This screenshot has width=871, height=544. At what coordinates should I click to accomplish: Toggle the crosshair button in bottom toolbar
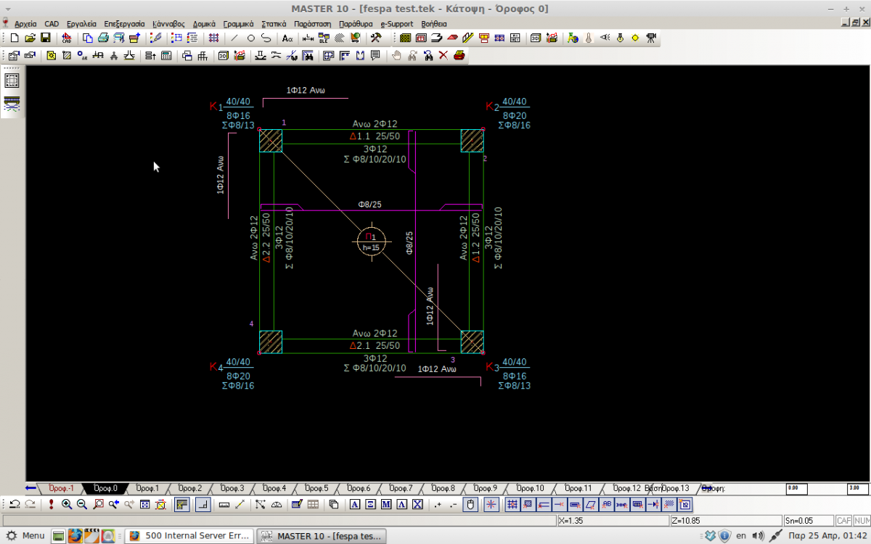pyautogui.click(x=491, y=505)
